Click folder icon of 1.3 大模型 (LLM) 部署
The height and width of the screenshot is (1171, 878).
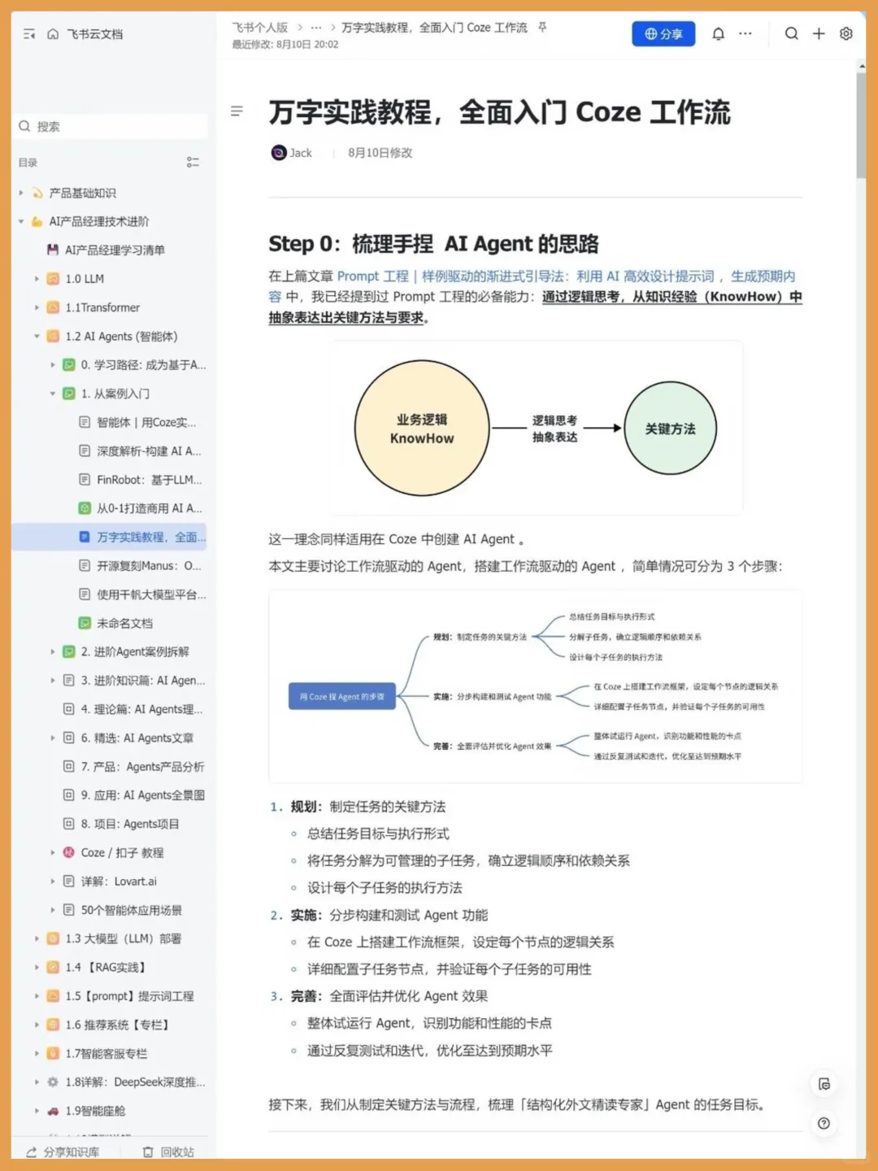[53, 938]
